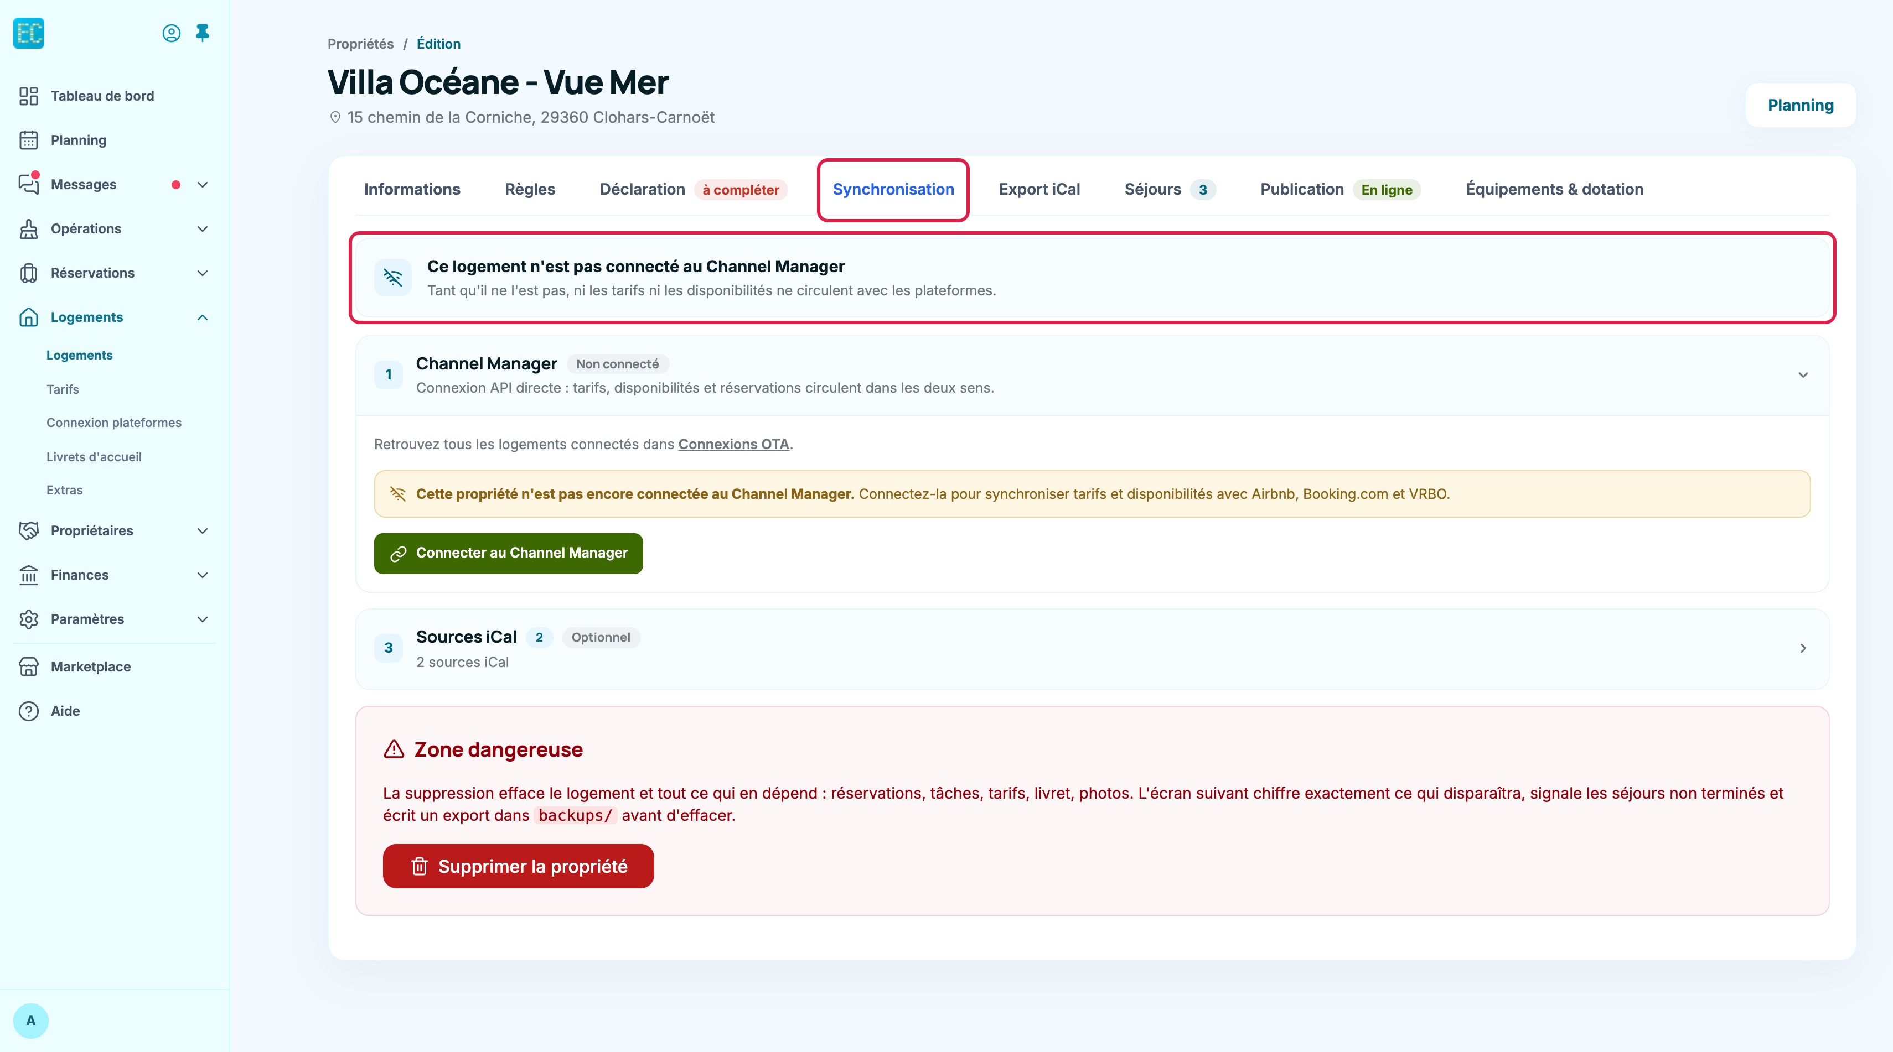Follow the Connexions OTA link
Screen dimensions: 1893x1052
tap(733, 444)
